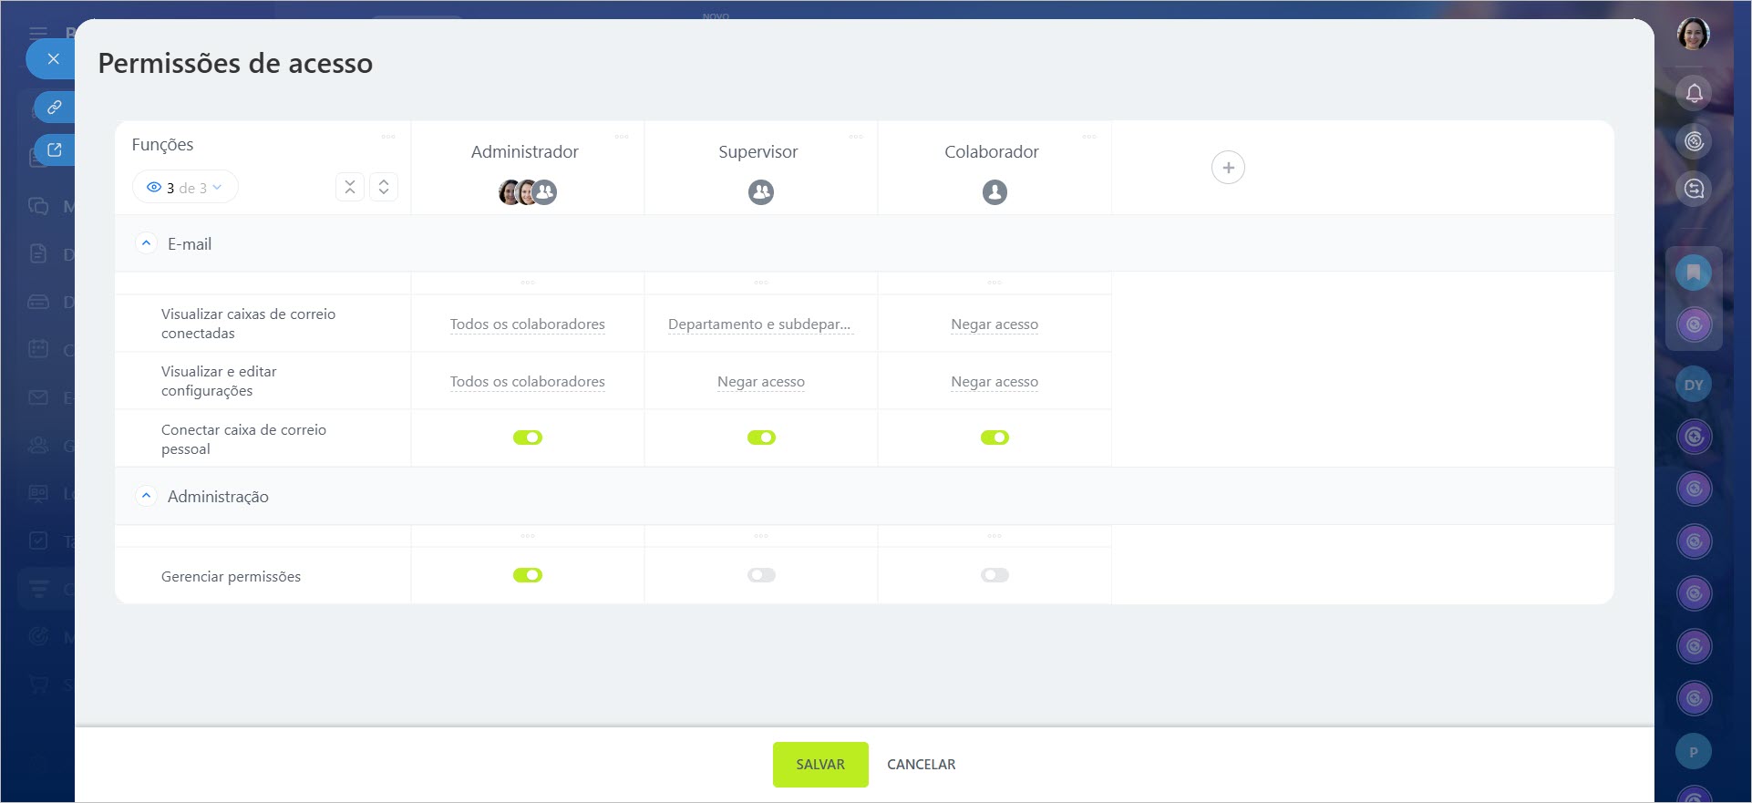The width and height of the screenshot is (1752, 803).
Task: Open the user profile avatar
Action: 1693,35
